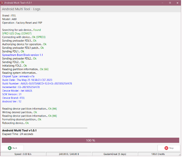183x157 pixels.
Task: Click the Reading partition information line
Action: [26, 70]
